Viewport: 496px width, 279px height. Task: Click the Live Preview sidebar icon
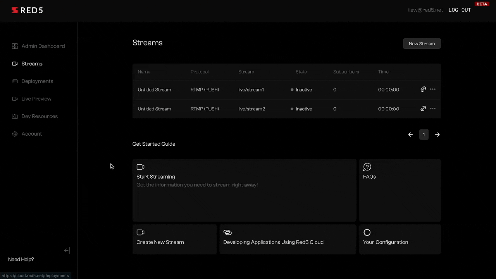[x=15, y=99]
